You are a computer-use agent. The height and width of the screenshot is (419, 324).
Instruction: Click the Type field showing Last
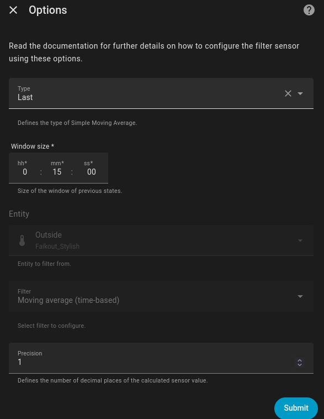(x=161, y=93)
